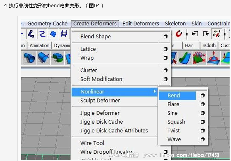The height and width of the screenshot is (161, 231).
Task: Click the input connections arrow icon
Action: click(195, 34)
